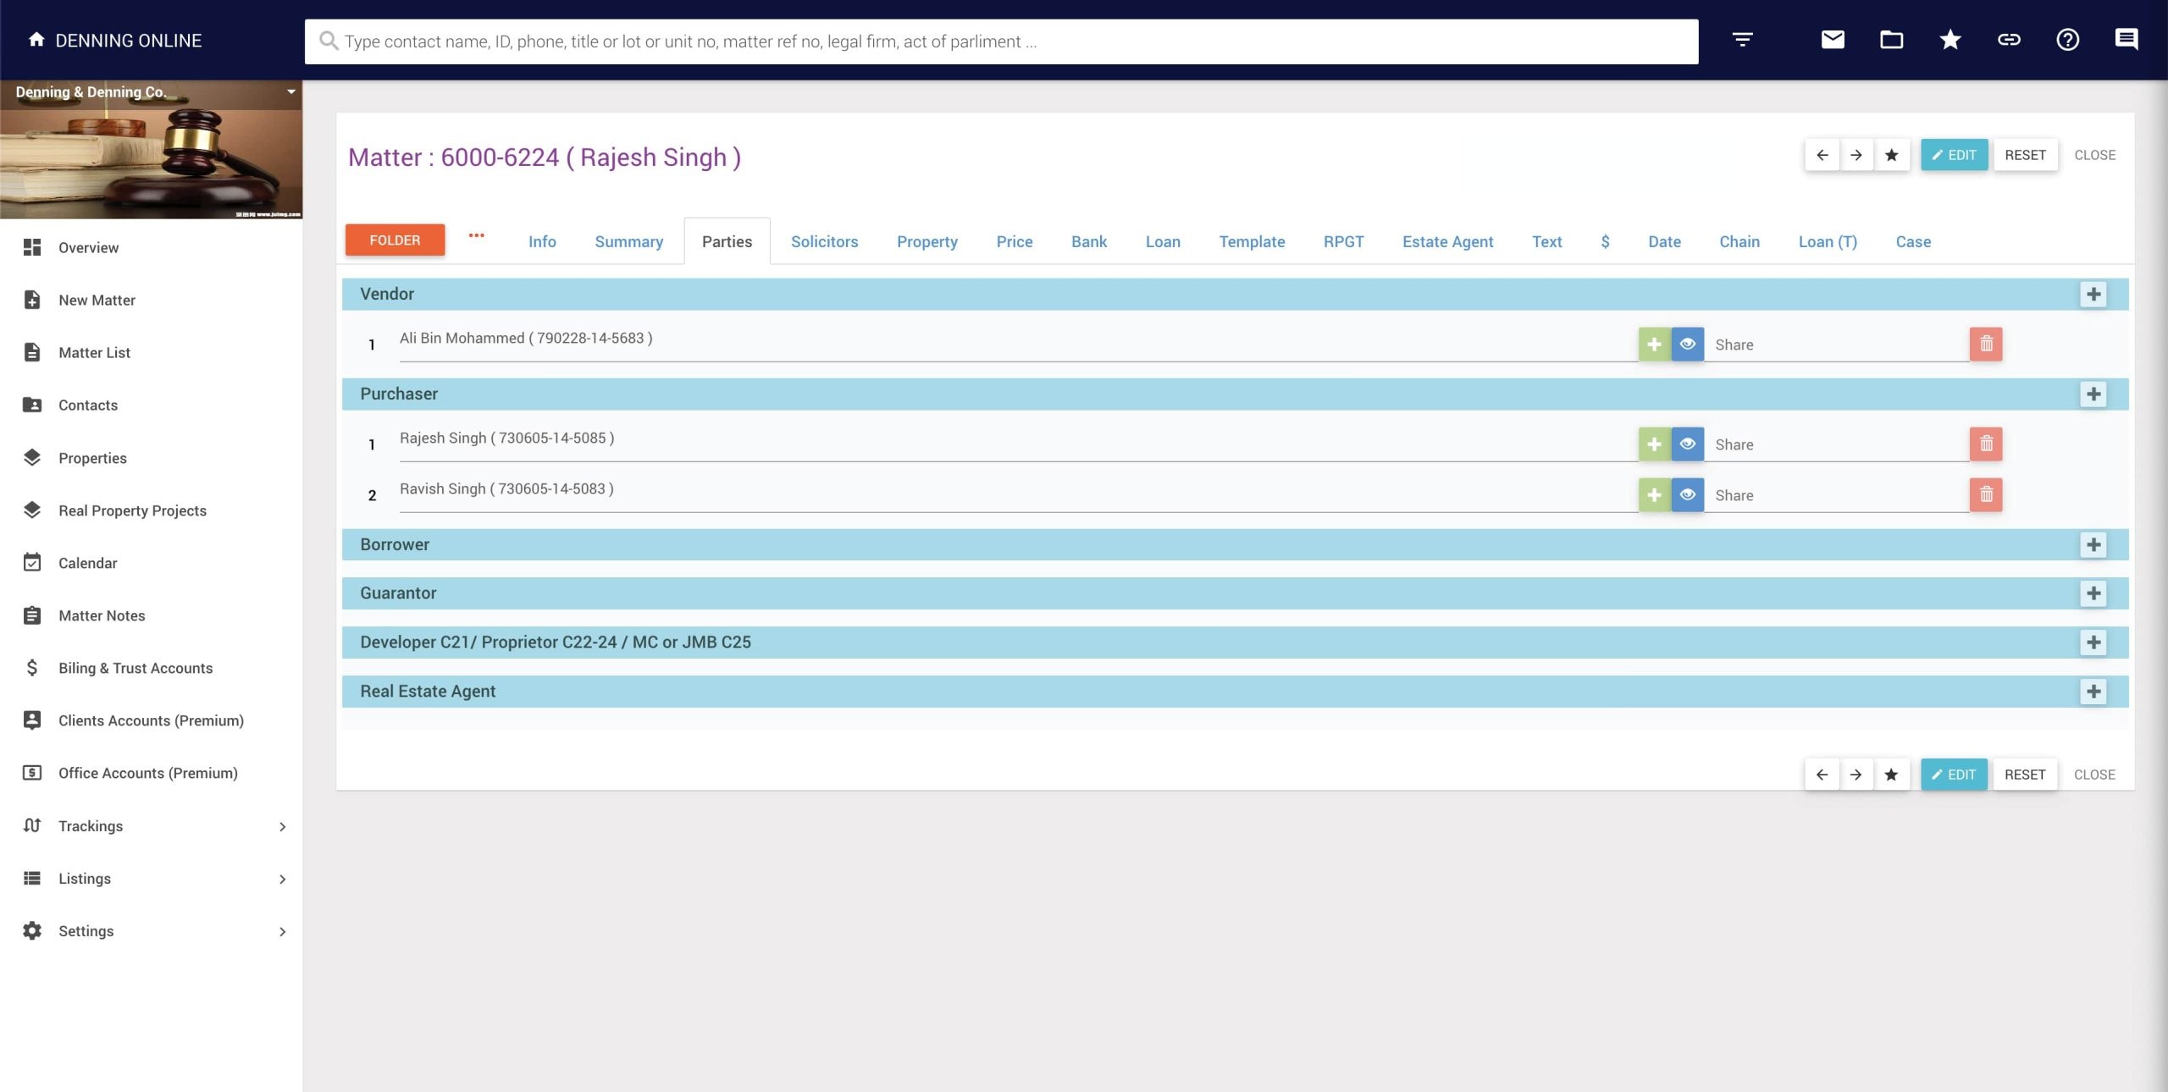View Ali Bin Mohammed via eye icon
The image size is (2168, 1092).
1687,345
